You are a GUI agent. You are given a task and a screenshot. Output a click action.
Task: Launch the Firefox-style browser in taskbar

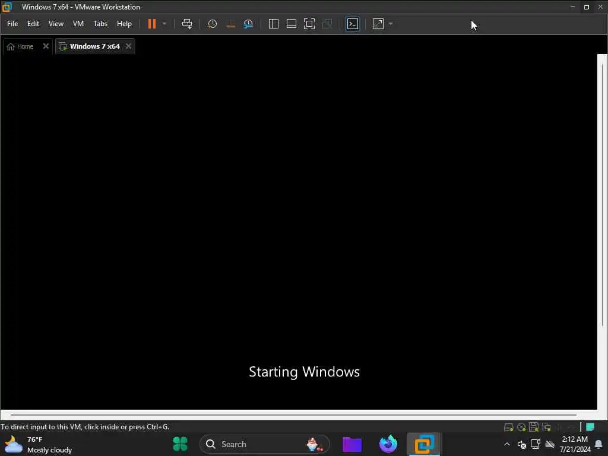[x=388, y=444]
